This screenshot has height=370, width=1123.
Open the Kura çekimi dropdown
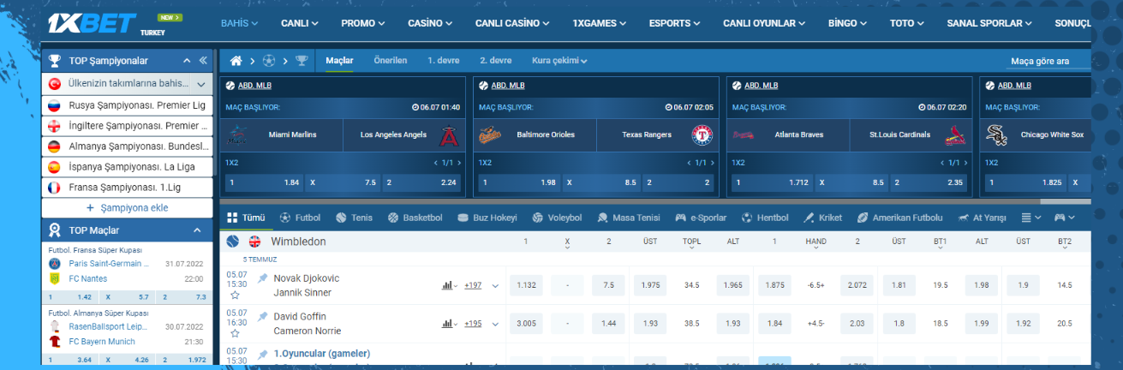click(559, 61)
